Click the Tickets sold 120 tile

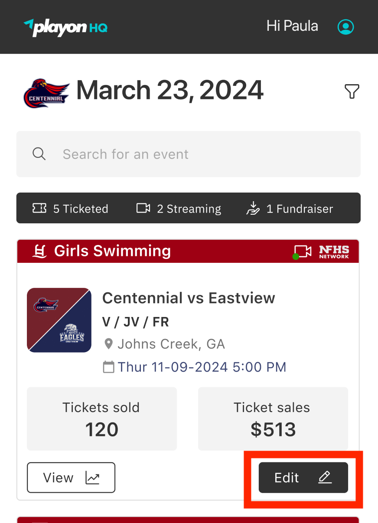pos(101,418)
